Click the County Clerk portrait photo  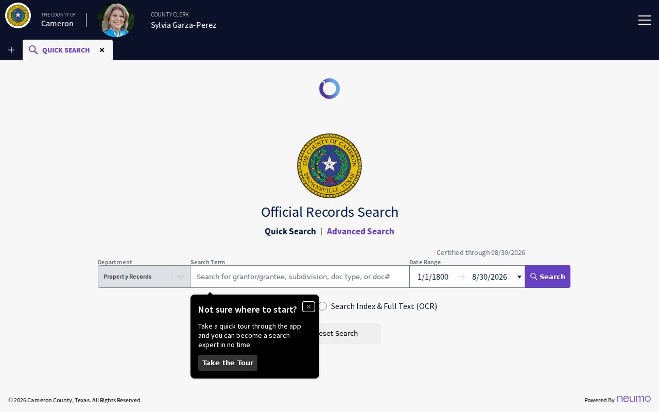(x=116, y=20)
